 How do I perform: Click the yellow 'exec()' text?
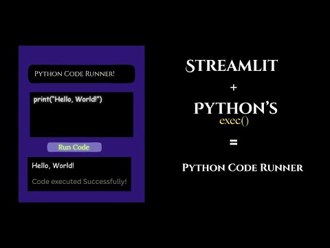click(x=234, y=121)
